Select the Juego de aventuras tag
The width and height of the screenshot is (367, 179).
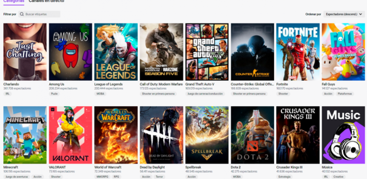17,177
